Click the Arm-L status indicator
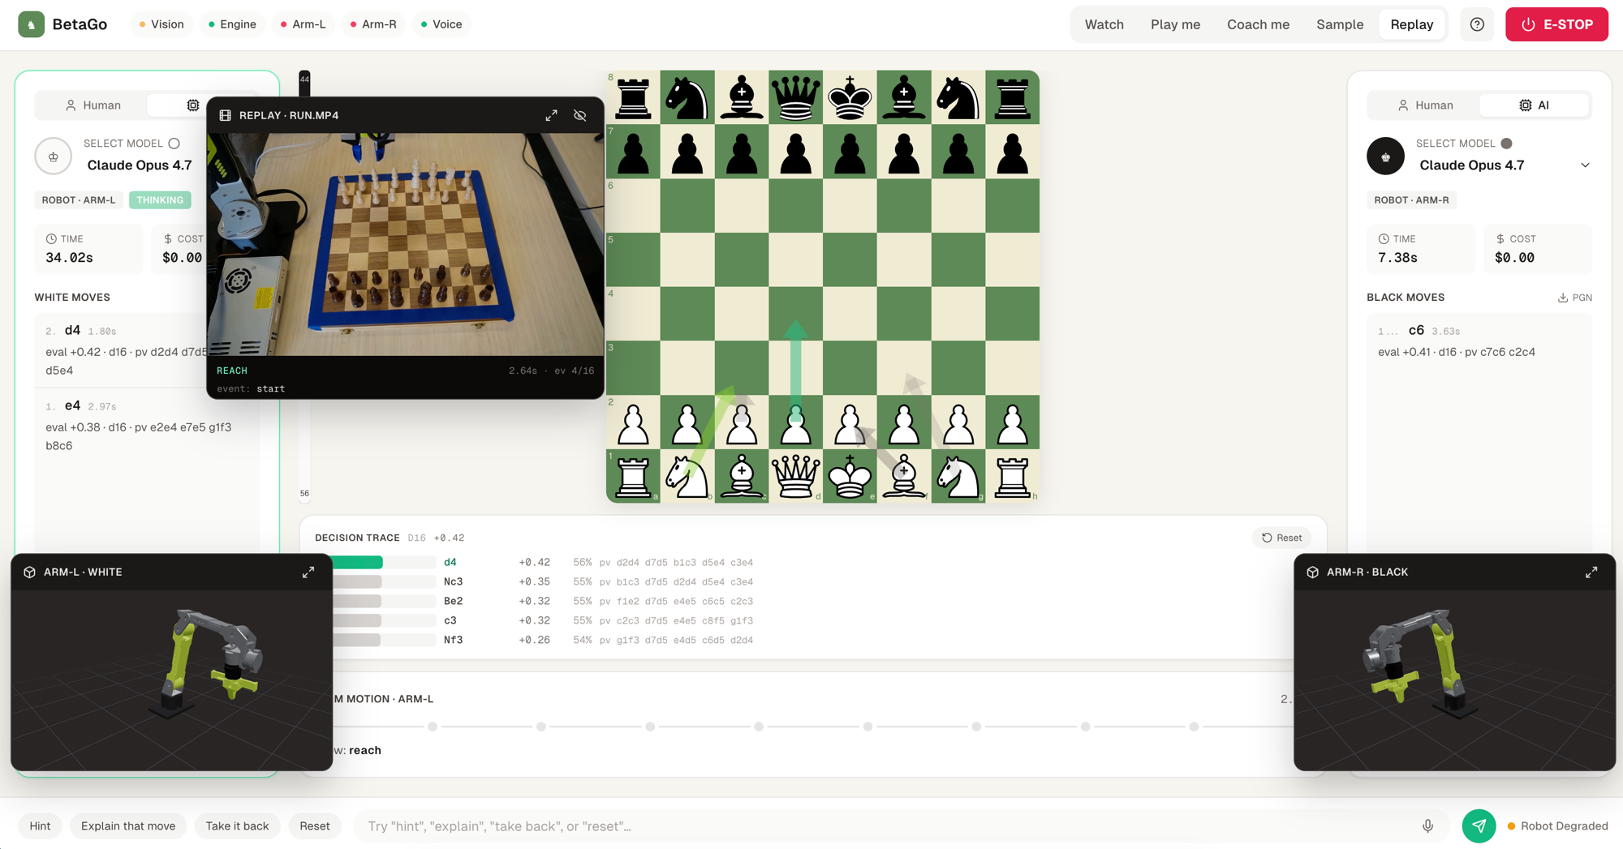Viewport: 1623px width, 849px height. [x=303, y=24]
